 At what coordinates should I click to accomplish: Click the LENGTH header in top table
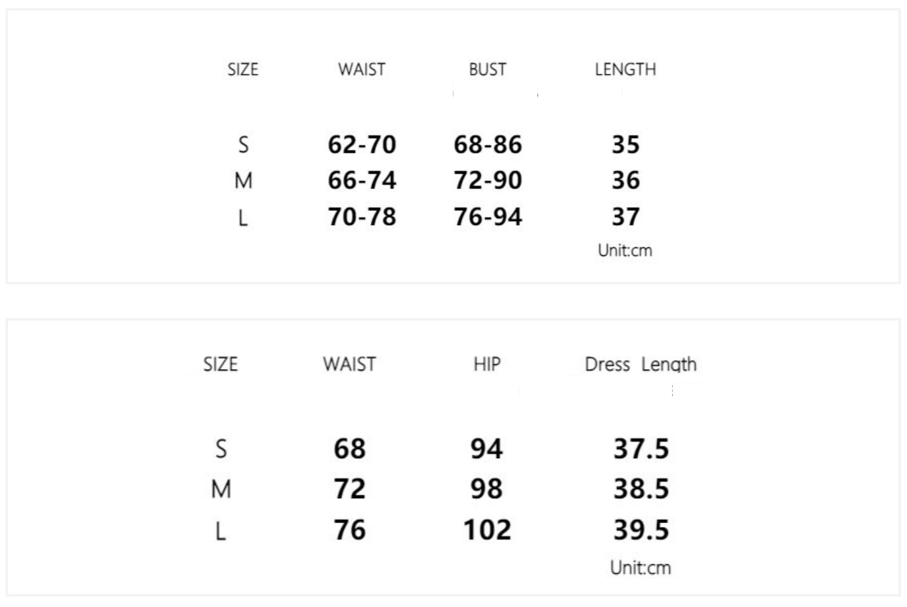(625, 69)
